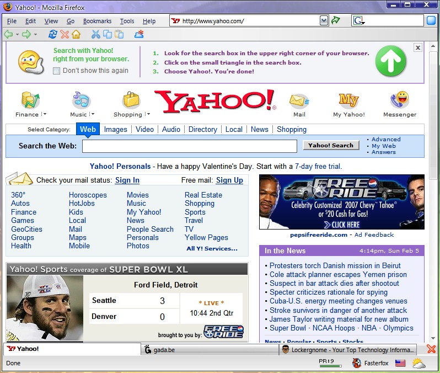Screen dimensions: 440x373
Task: Open the address bar URL dropdown
Action: pos(324,20)
